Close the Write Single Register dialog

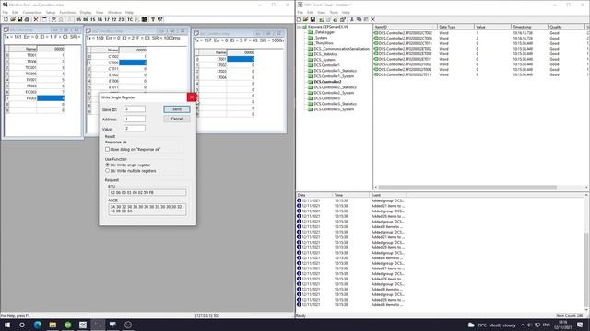coord(192,97)
